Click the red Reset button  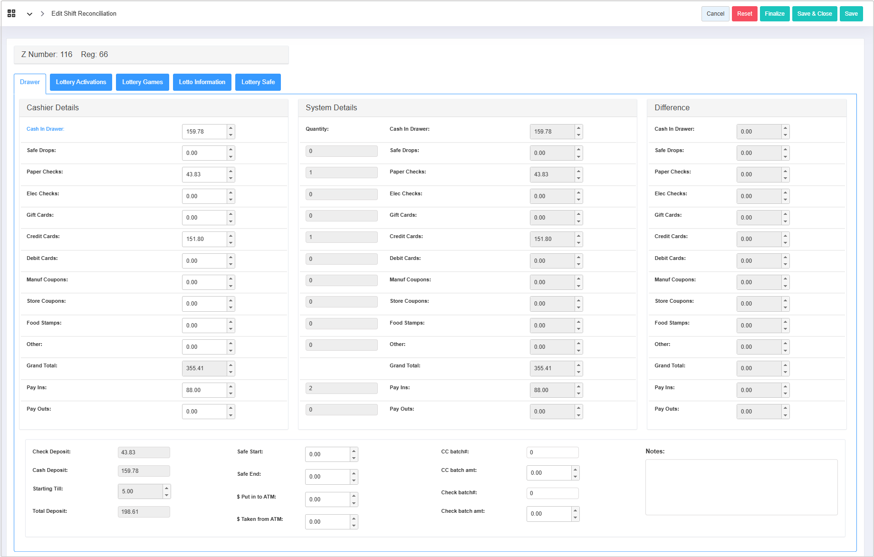click(744, 14)
